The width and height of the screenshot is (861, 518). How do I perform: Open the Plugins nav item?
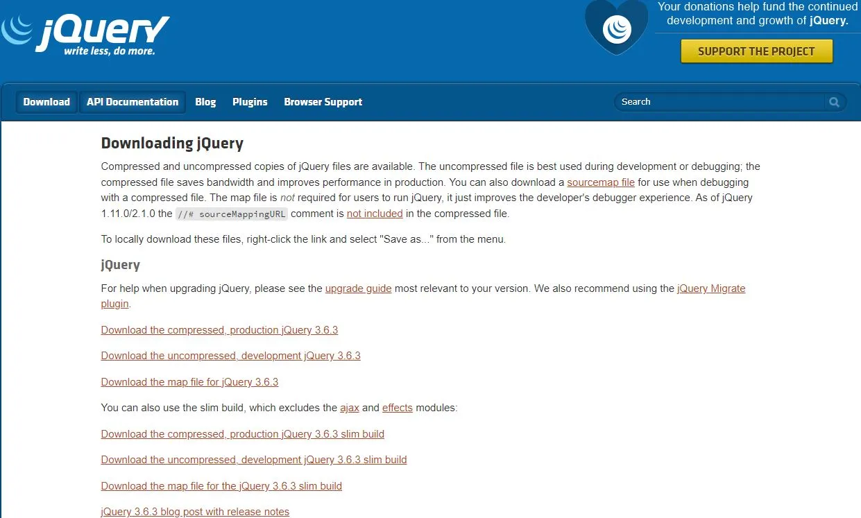click(250, 102)
